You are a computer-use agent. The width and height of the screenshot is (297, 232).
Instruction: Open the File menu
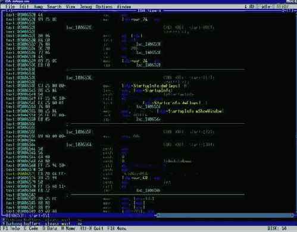click(x=10, y=7)
